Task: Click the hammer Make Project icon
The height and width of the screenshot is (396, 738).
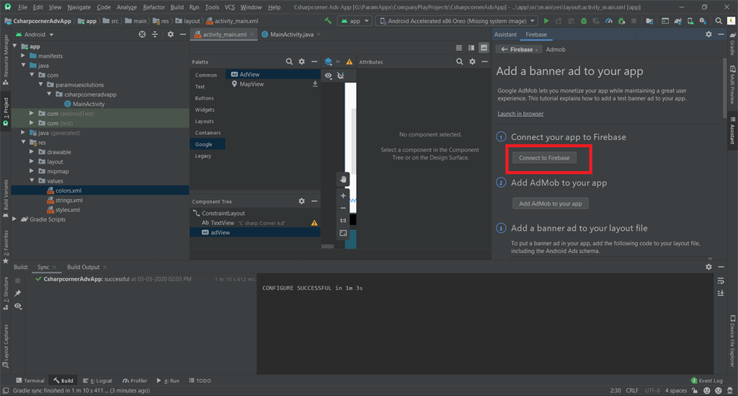Action: 328,21
